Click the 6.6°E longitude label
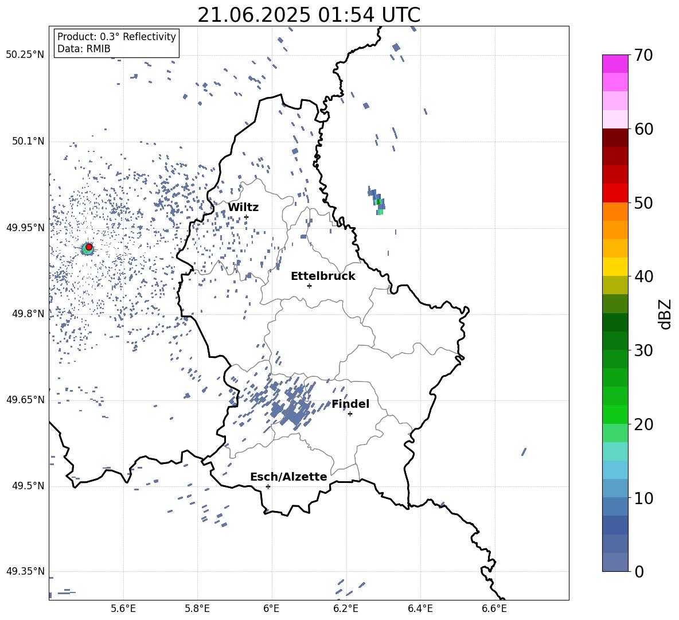 click(x=494, y=609)
